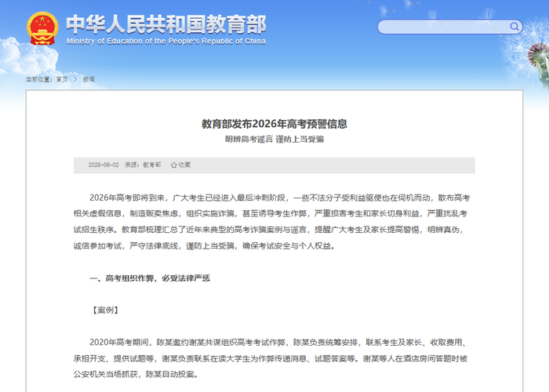Image resolution: width=549 pixels, height=392 pixels.
Task: Click the publish date 2026-06-02
Action: 104,165
